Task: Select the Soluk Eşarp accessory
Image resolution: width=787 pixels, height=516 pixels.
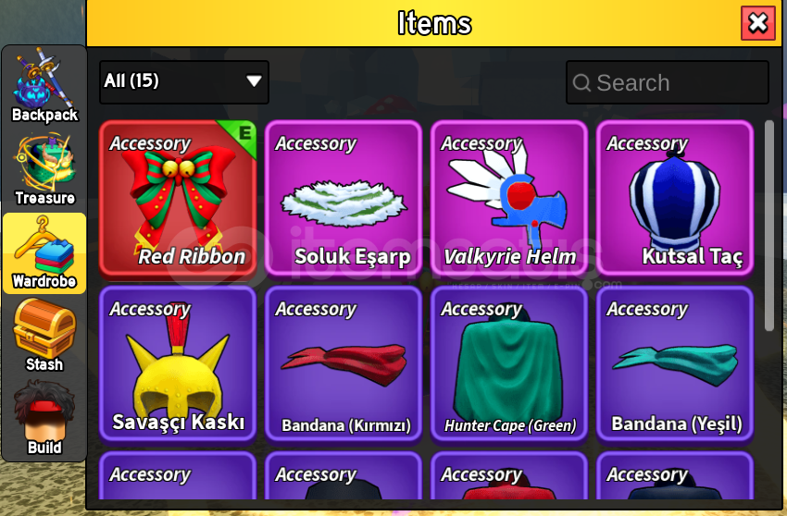Action: click(344, 198)
